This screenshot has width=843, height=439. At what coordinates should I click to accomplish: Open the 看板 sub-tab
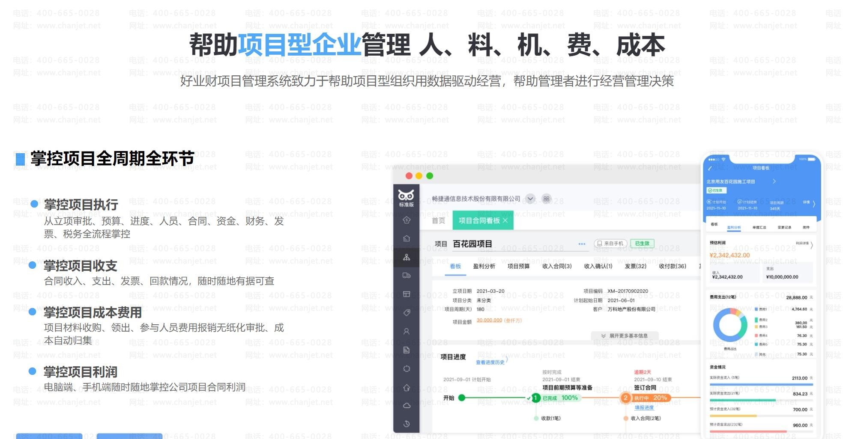click(x=455, y=266)
